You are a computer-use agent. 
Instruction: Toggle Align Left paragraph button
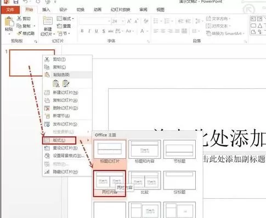click(156, 31)
